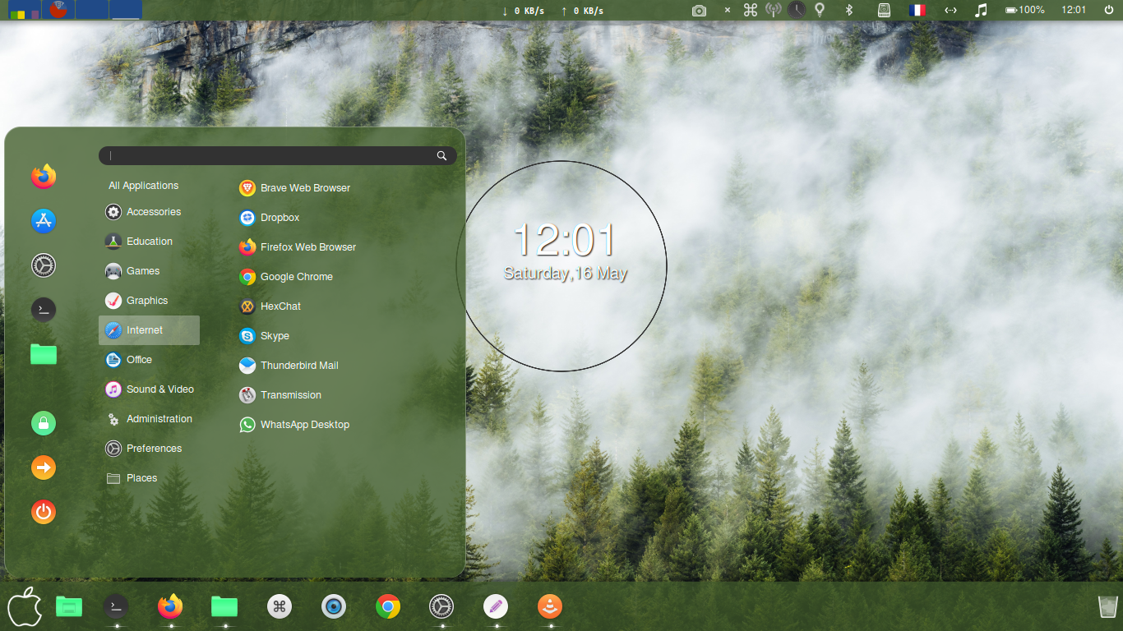The width and height of the screenshot is (1123, 631).
Task: Open calendar from 12:01 panel clock
Action: pyautogui.click(x=1074, y=10)
